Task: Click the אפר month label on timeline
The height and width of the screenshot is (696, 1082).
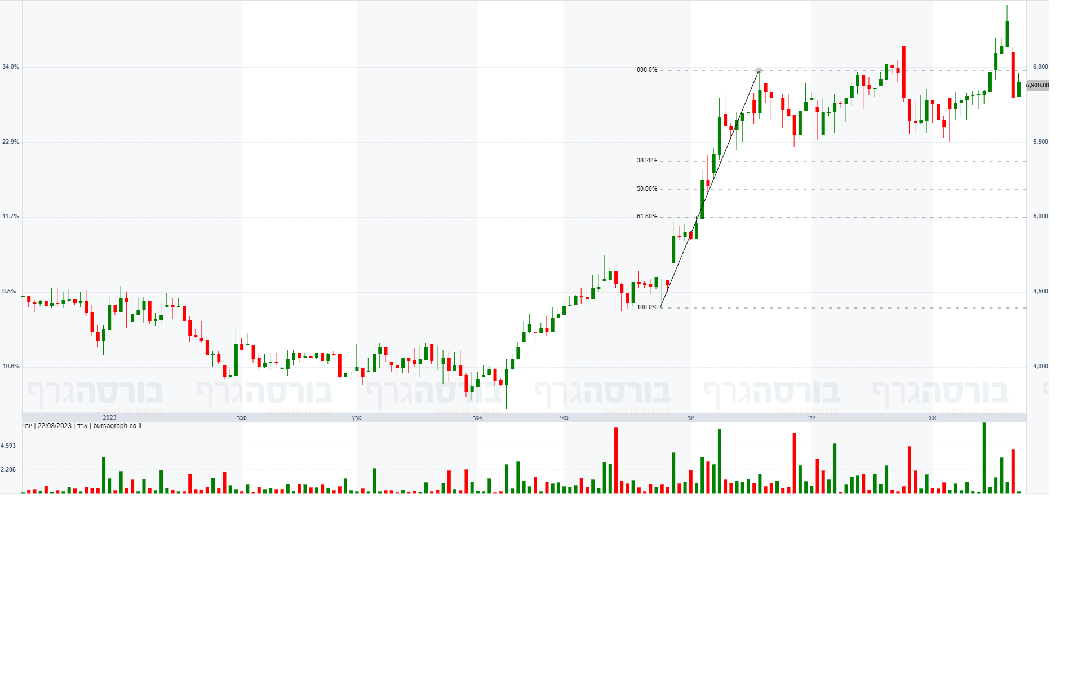Action: [478, 418]
